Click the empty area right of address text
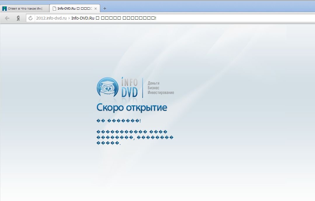 click(234, 18)
